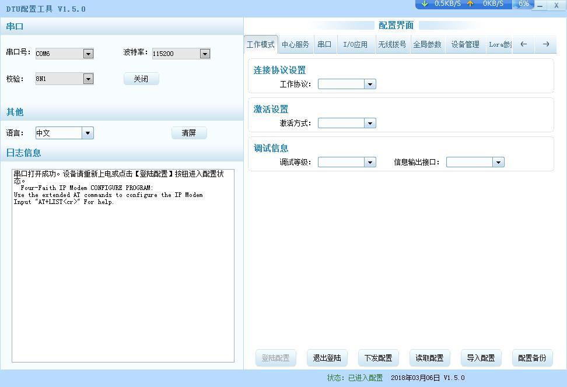The image size is (567, 387).
Task: Expand the 语言 language dropdown
Action: [x=87, y=133]
